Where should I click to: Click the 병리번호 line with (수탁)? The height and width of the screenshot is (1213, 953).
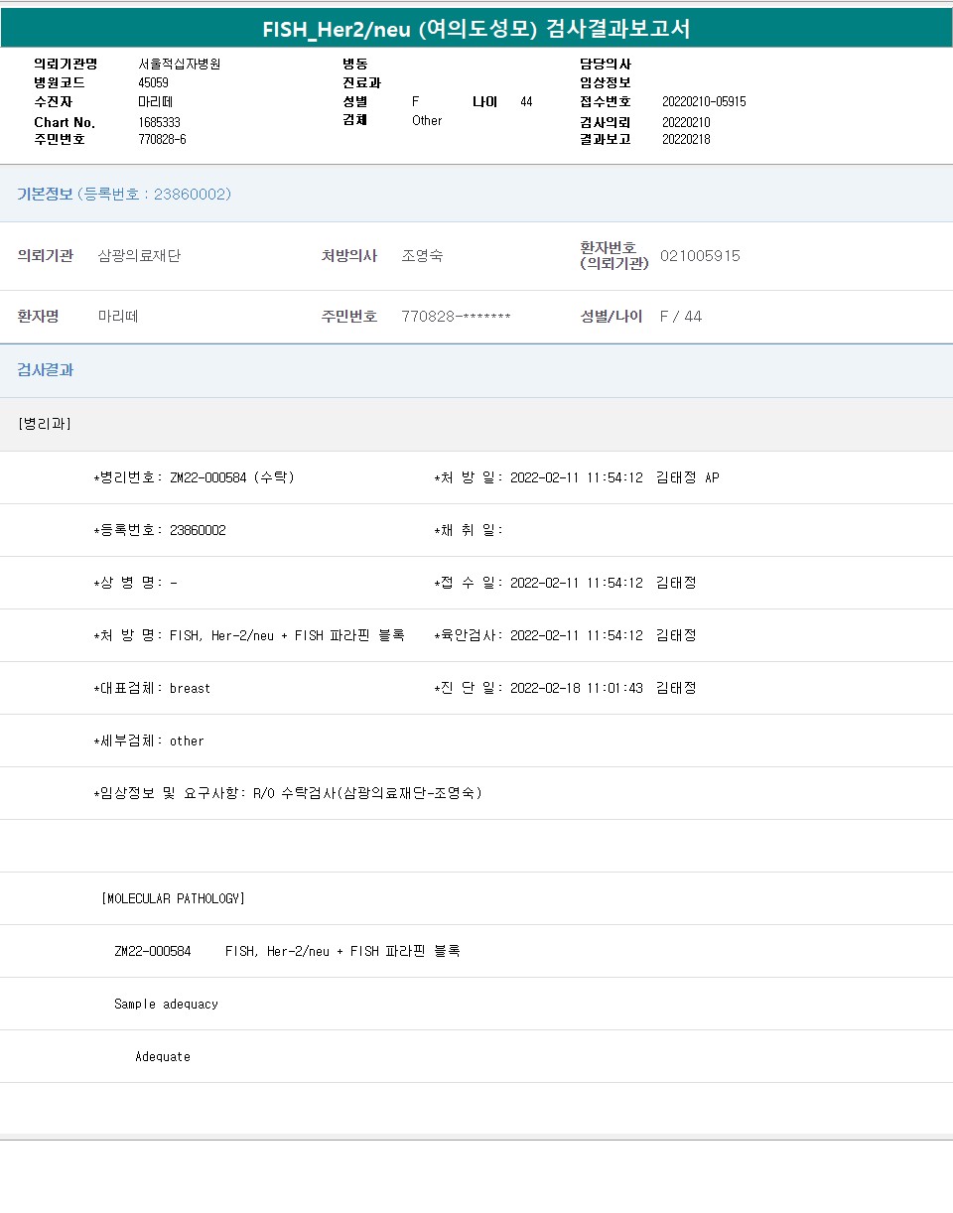pos(195,477)
